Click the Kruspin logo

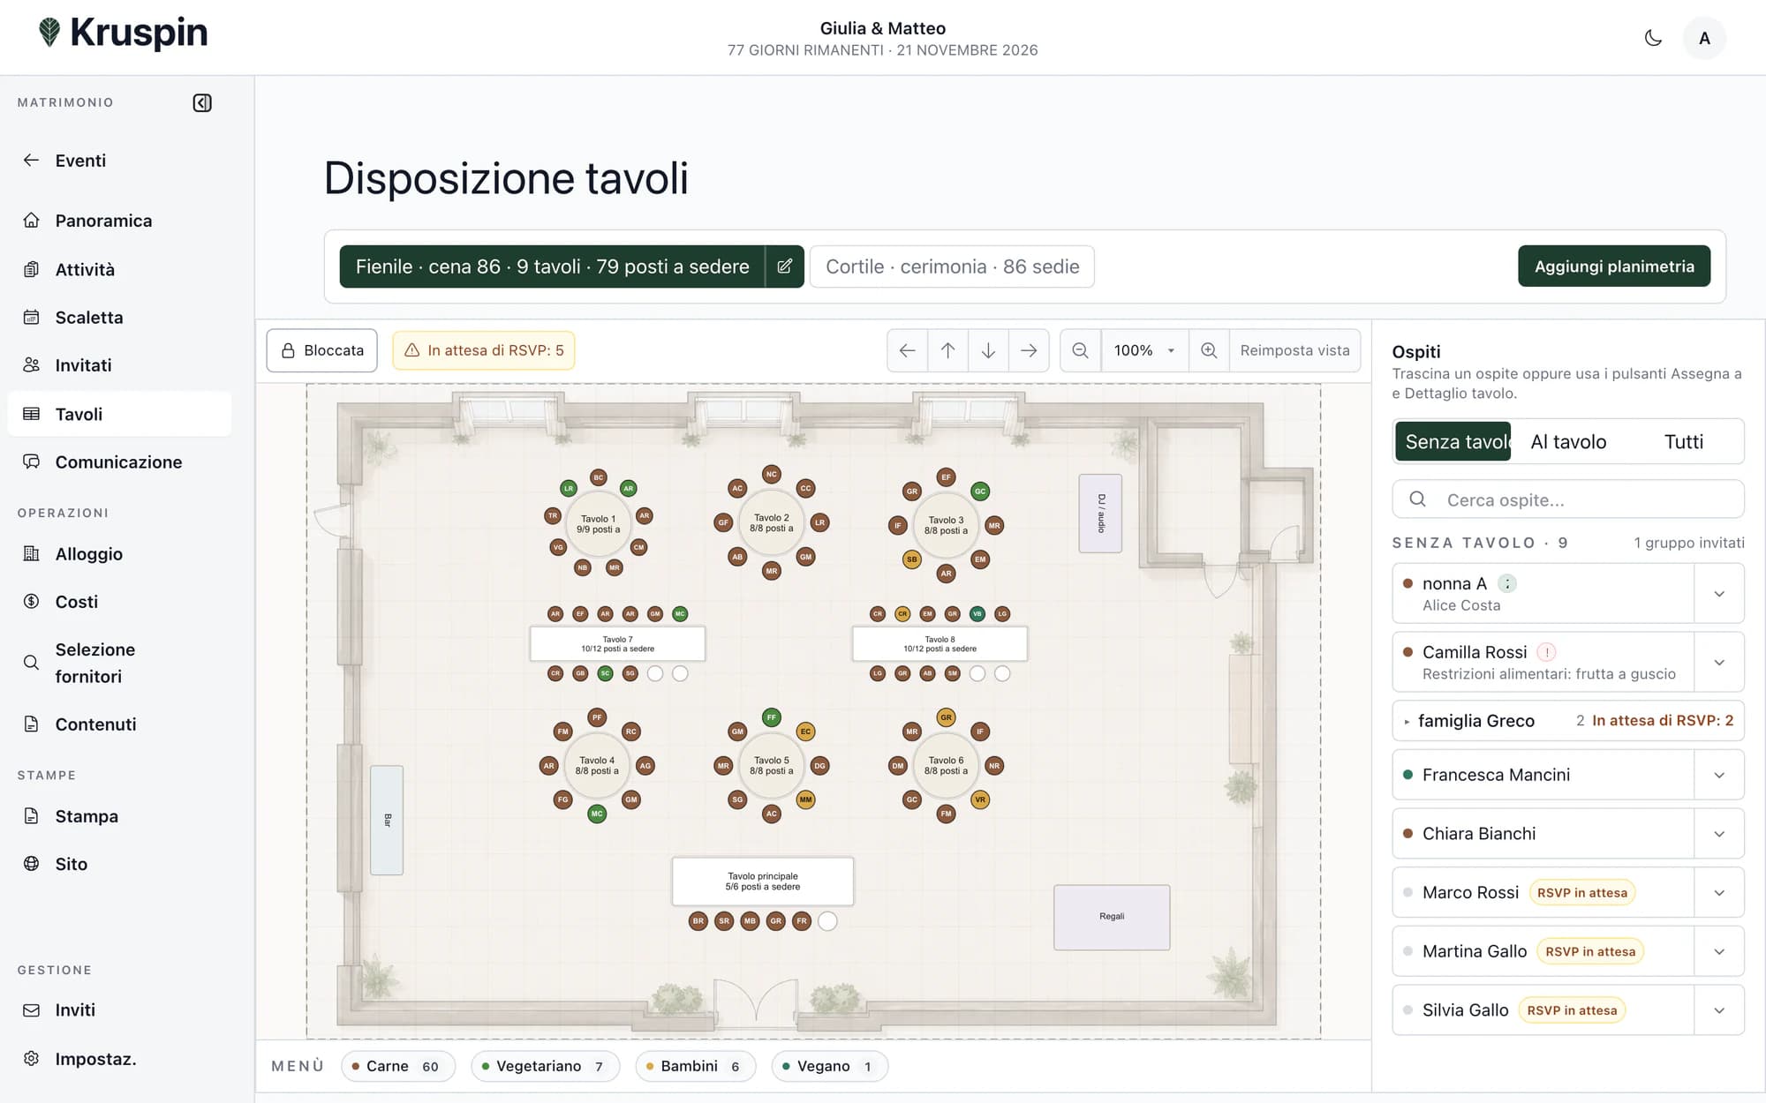coord(123,33)
